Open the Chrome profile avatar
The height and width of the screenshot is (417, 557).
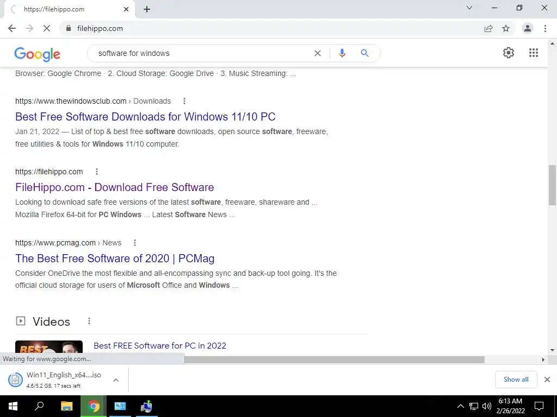(528, 28)
